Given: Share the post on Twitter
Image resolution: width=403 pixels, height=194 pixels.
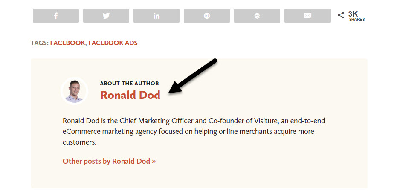Looking at the screenshot, I should [x=106, y=16].
